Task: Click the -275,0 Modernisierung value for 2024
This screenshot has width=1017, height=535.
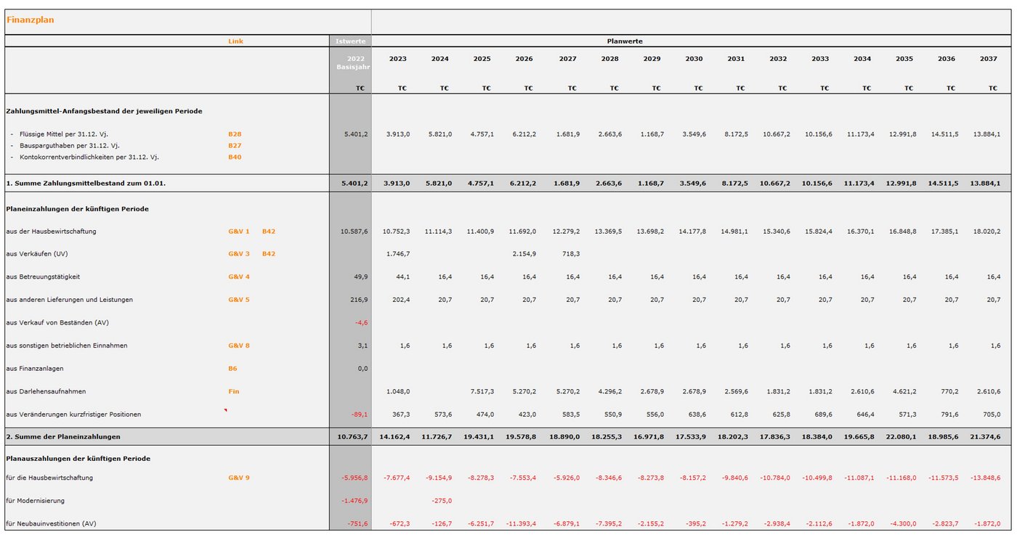Action: pos(441,501)
